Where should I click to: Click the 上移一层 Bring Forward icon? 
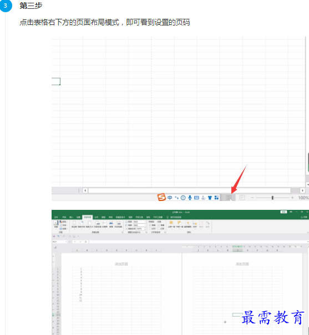click(x=171, y=224)
